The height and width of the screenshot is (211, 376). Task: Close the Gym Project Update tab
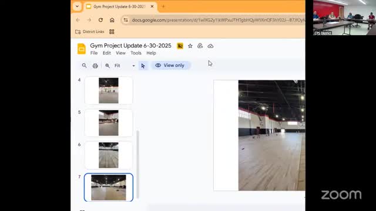(152, 6)
